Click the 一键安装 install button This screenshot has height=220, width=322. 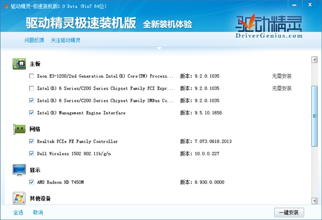tap(289, 212)
